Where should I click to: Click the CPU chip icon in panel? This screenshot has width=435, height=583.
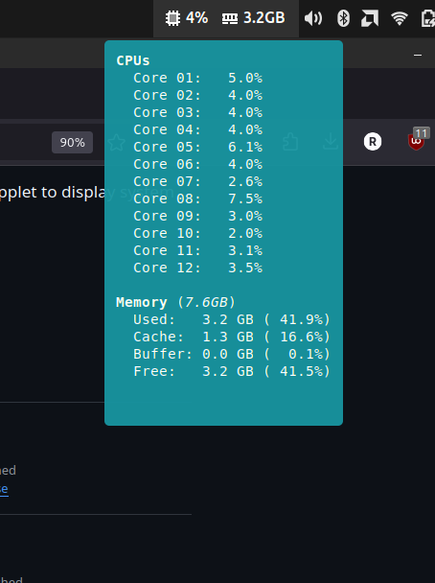click(x=172, y=18)
